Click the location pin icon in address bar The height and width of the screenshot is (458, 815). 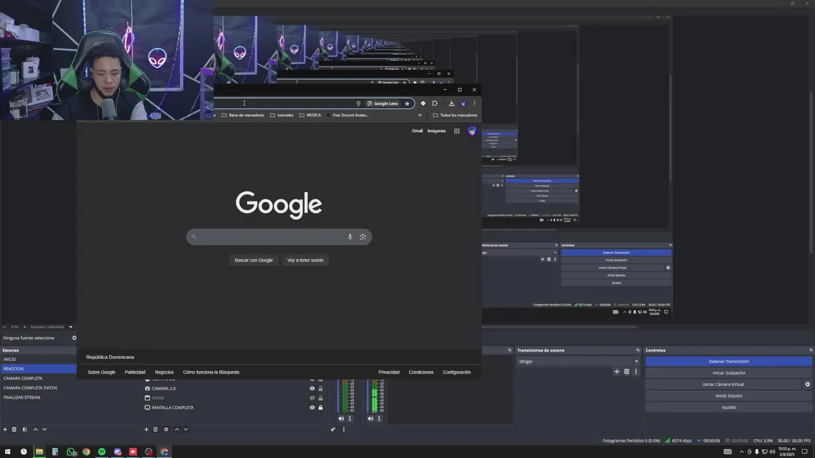[358, 103]
